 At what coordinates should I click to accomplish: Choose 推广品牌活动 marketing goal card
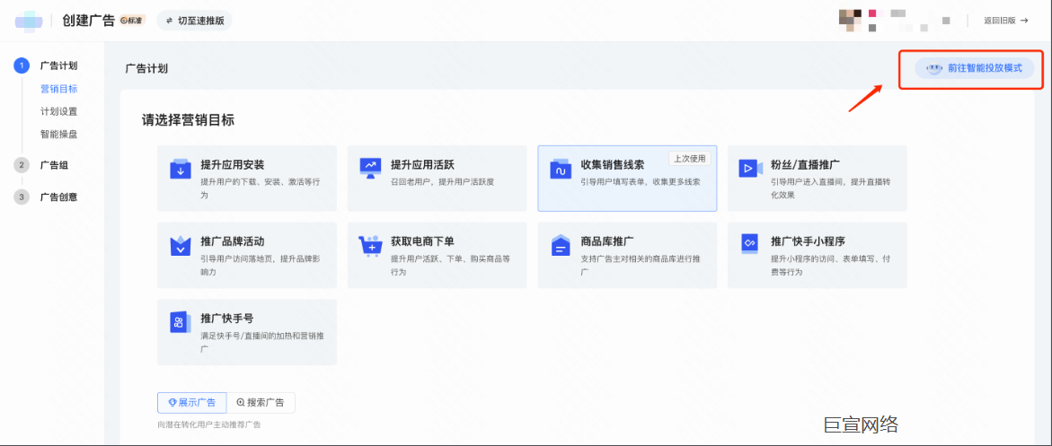247,256
